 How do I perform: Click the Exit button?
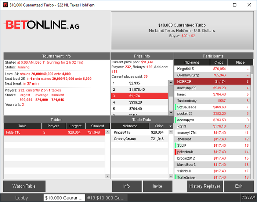(x=239, y=186)
